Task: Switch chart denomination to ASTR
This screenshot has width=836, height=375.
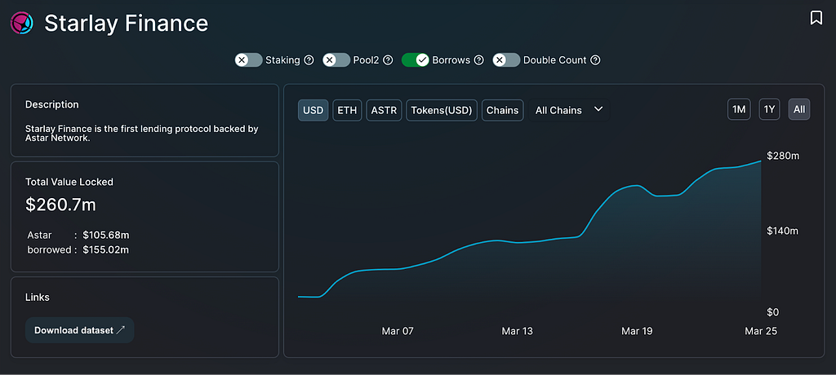Action: coord(384,110)
